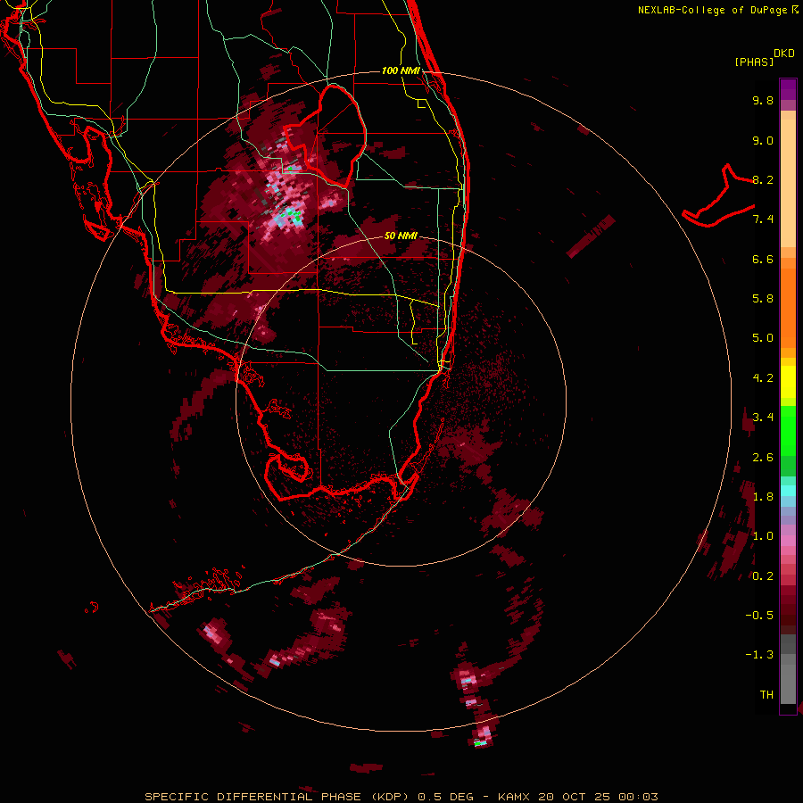Pick the cyan band of the color bar
803x803 pixels.
788,491
